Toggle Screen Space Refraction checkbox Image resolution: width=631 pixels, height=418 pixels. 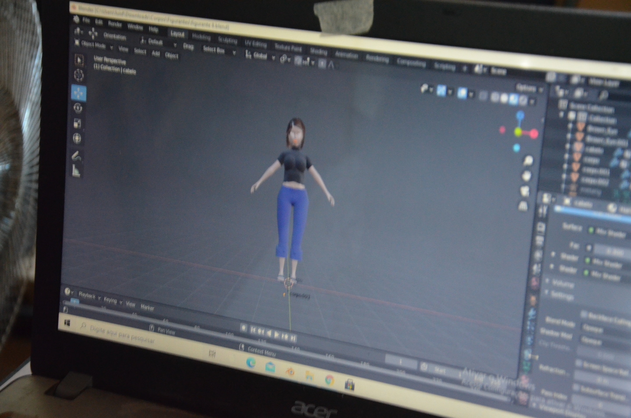pyautogui.click(x=578, y=363)
